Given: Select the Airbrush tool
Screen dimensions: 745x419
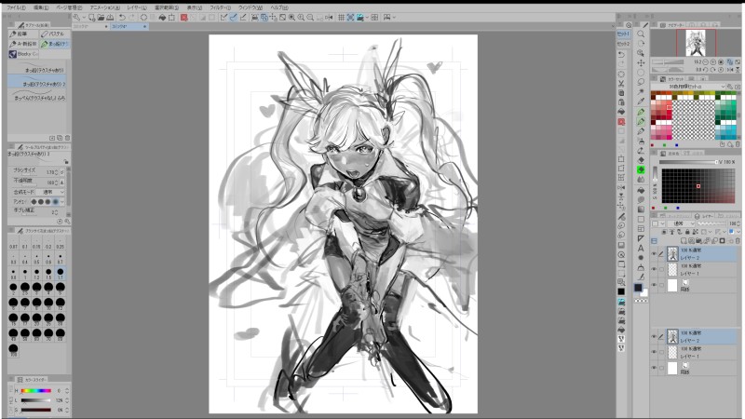Looking at the screenshot, I should [x=641, y=142].
